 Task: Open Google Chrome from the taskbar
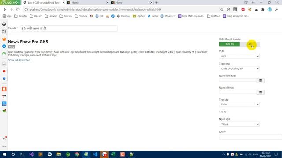(x=77, y=154)
